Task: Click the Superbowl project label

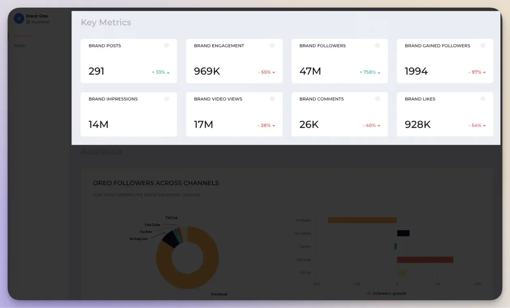Action: coord(40,22)
